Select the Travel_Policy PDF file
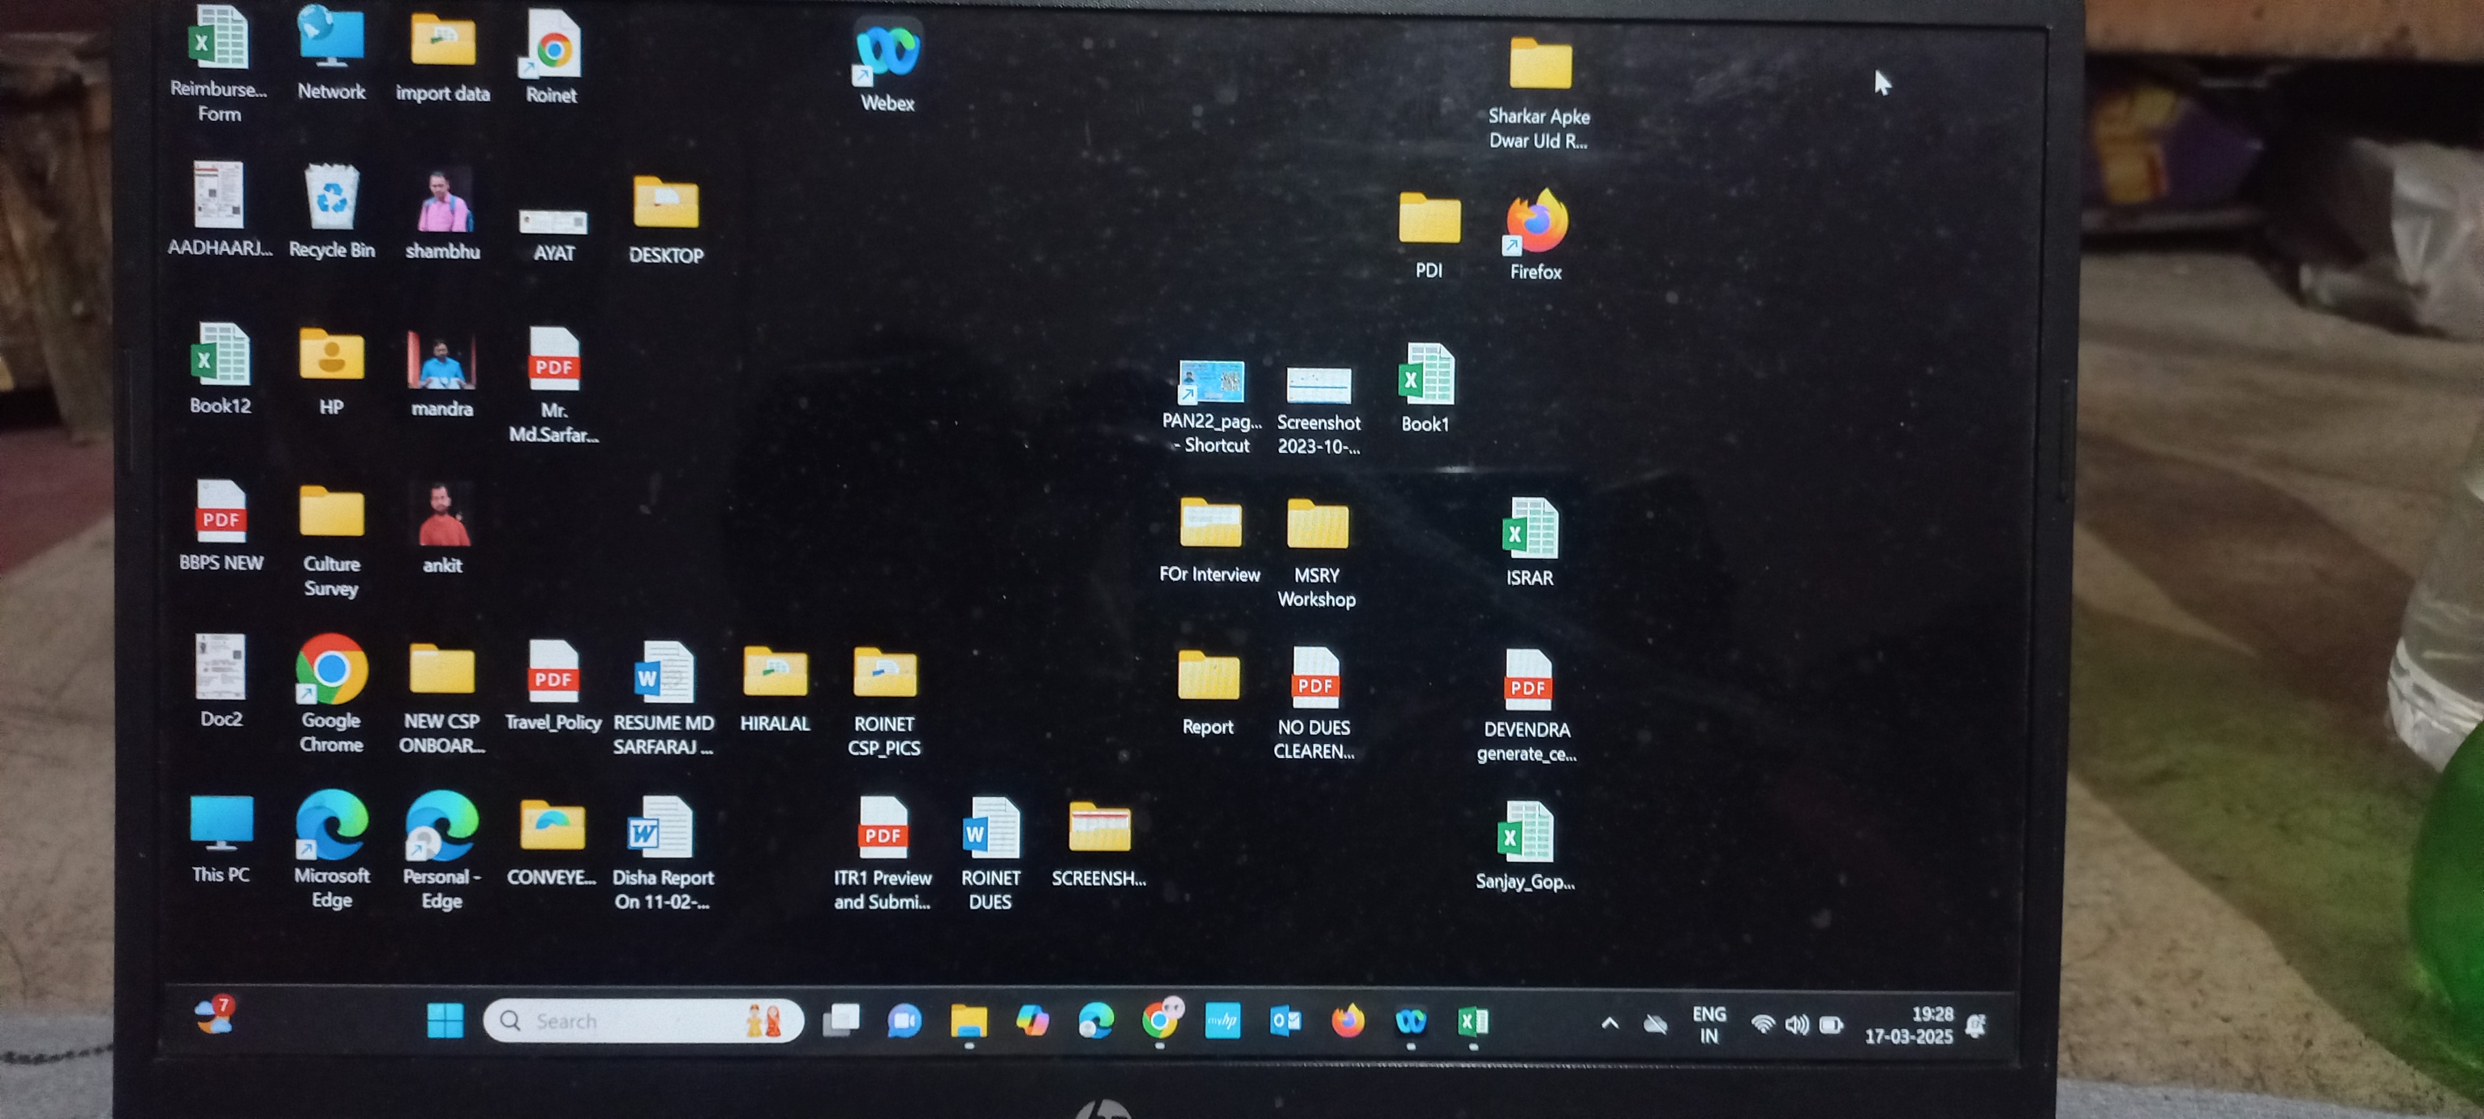 coord(553,686)
